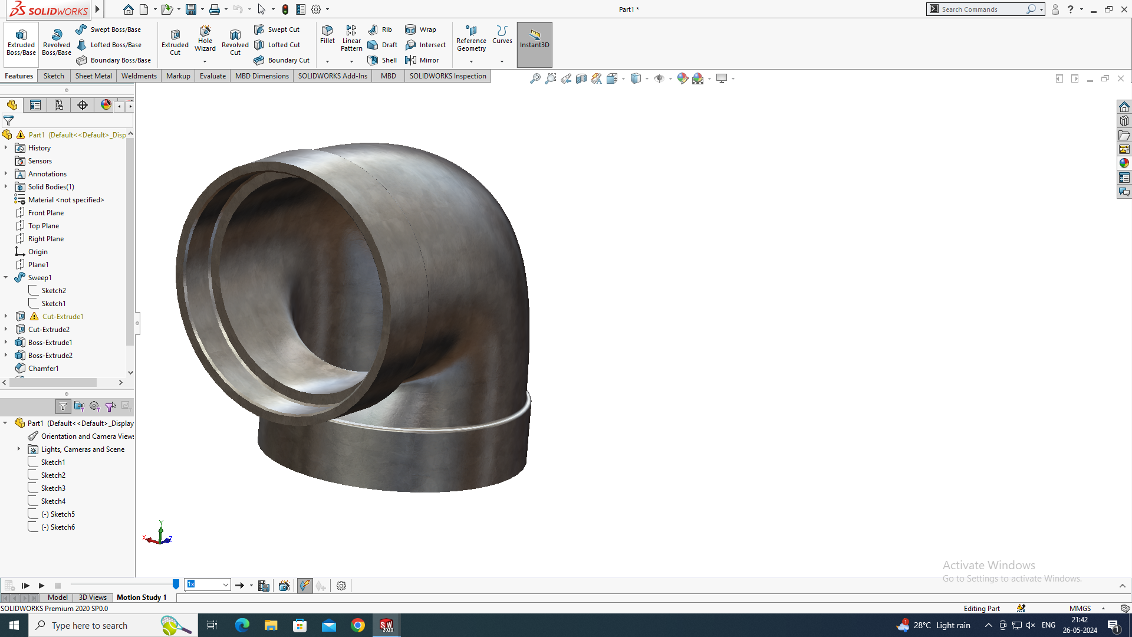Play the motion study animation
Image resolution: width=1132 pixels, height=637 pixels.
pyautogui.click(x=41, y=586)
